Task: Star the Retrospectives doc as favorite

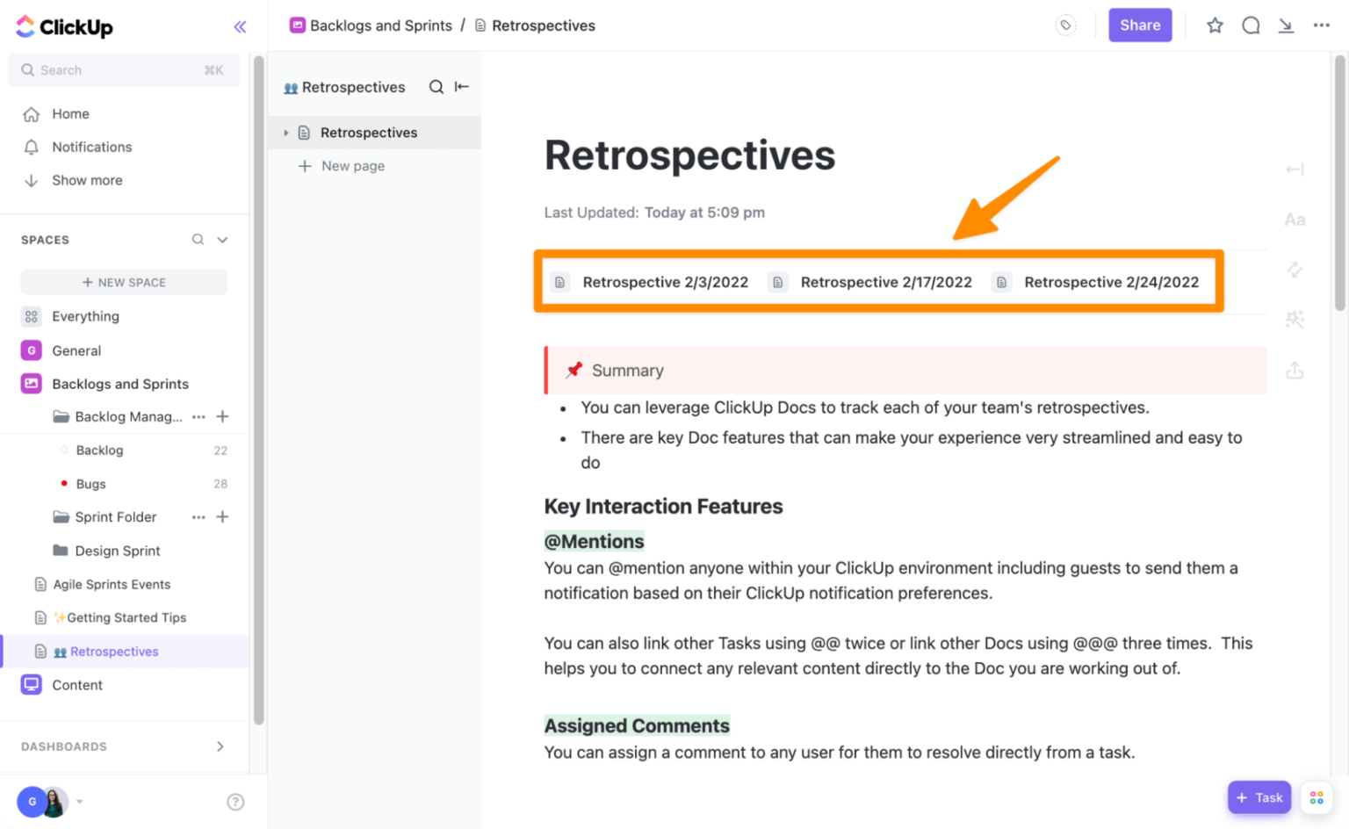Action: pos(1215,25)
